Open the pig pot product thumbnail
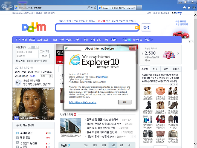Viewport: 197px width, 148px height. tap(160, 91)
